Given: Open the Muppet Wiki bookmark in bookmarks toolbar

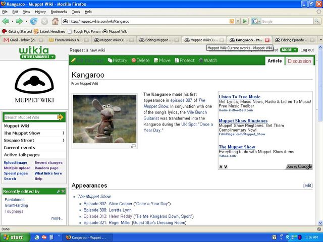Looking at the screenshot, I should pyautogui.click(x=115, y=31).
